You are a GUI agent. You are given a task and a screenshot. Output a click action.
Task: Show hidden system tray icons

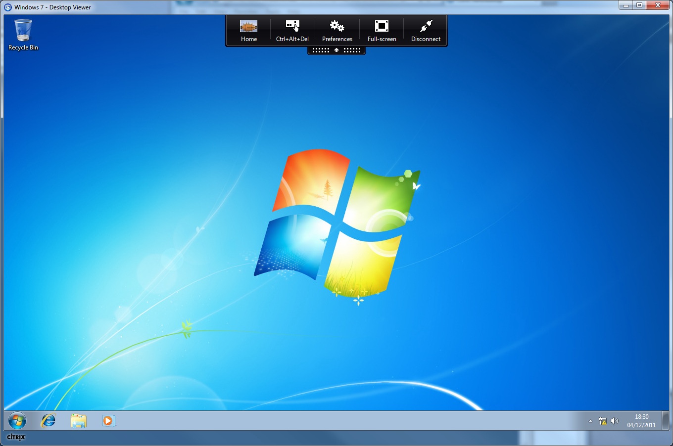tap(590, 421)
